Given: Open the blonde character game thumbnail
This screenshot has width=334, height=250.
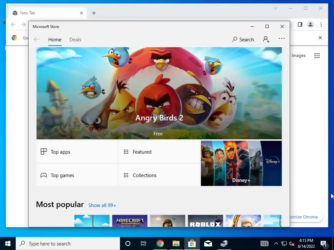Looking at the screenshot, I should click(243, 221).
